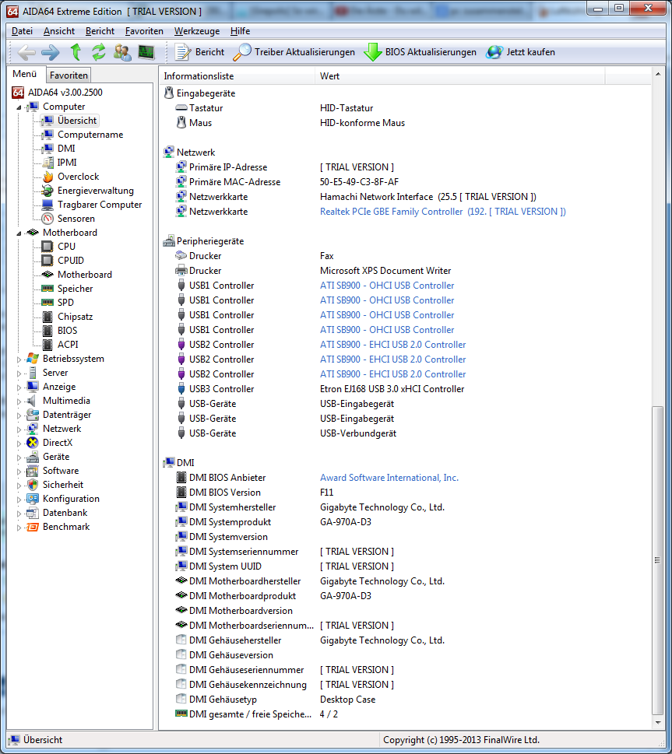This screenshot has width=672, height=754.
Task: Open Award Software International, Inc. link
Action: (x=389, y=478)
